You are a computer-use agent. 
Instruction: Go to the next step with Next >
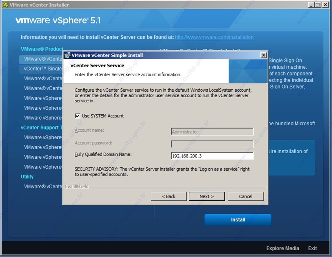pos(207,196)
